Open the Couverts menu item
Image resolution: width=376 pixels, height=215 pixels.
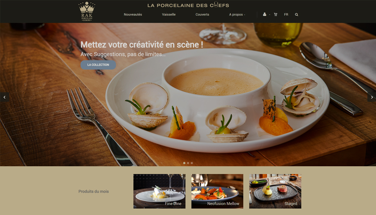[202, 15]
